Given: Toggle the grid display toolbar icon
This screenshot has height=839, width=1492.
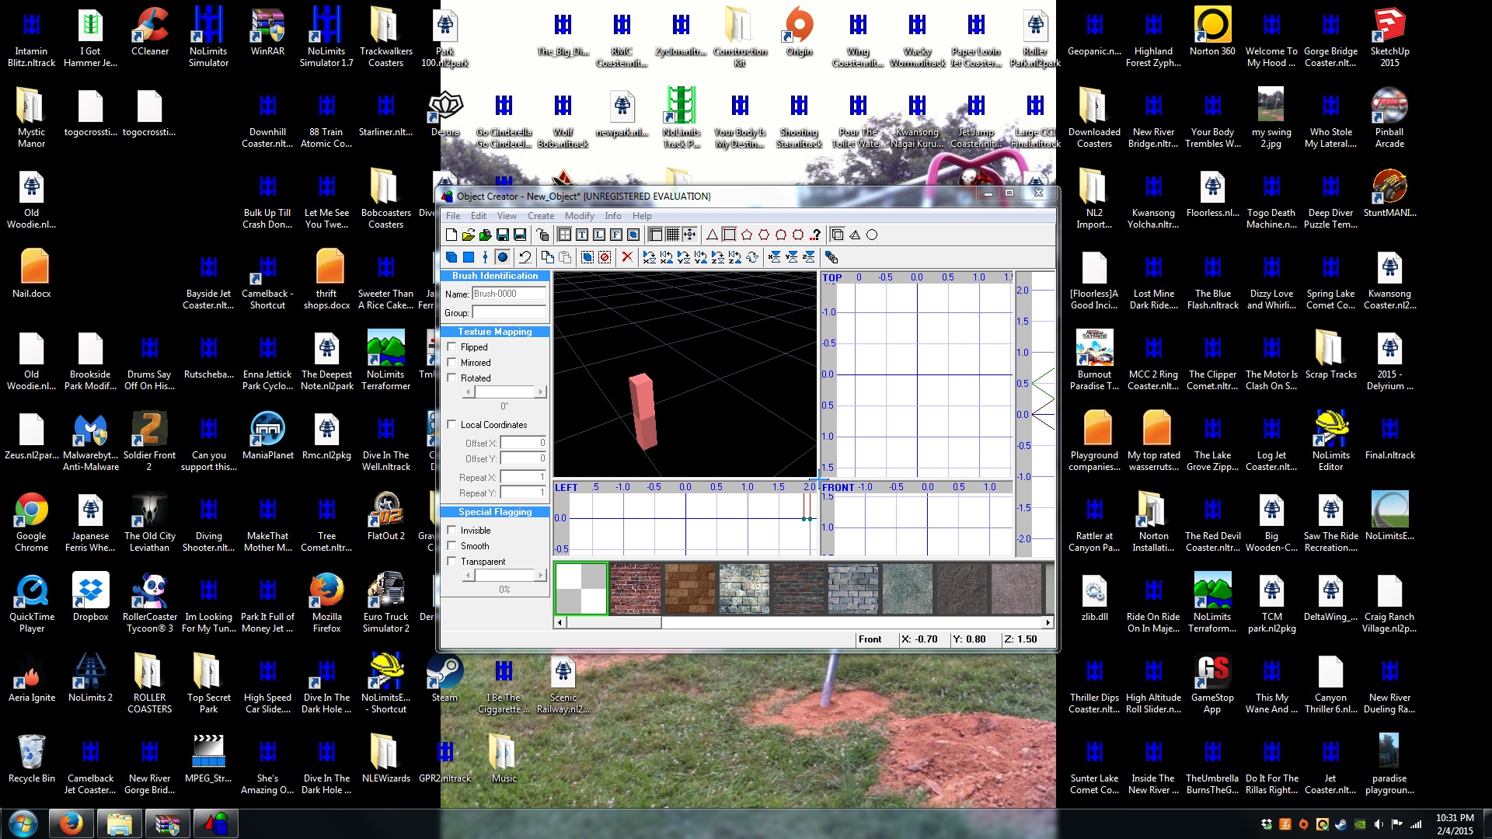Looking at the screenshot, I should [x=672, y=235].
